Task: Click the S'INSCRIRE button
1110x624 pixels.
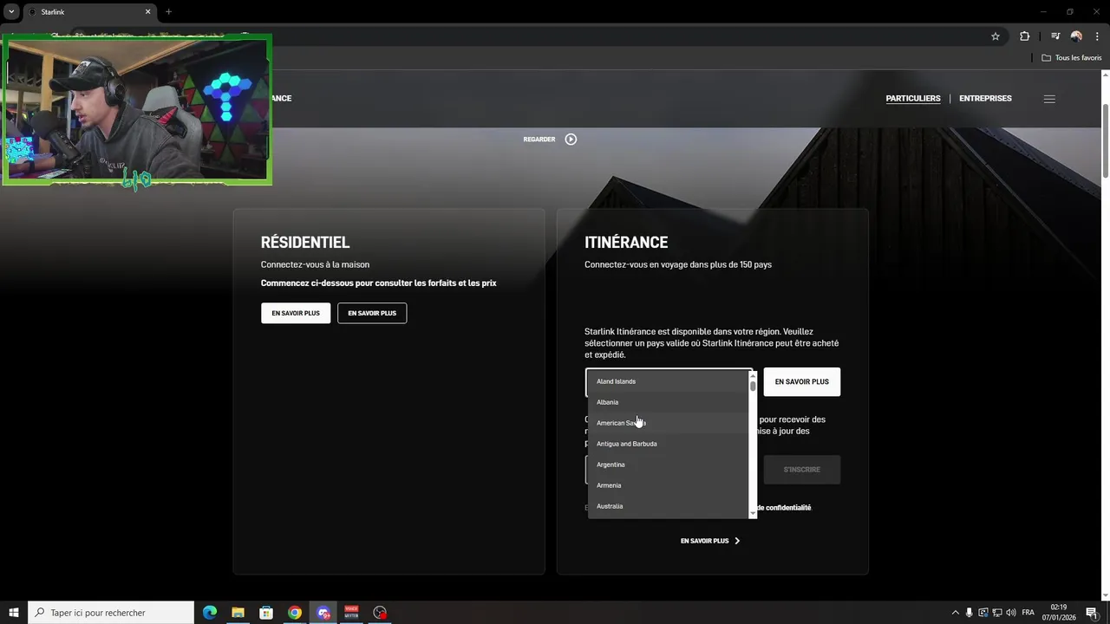Action: tap(802, 469)
